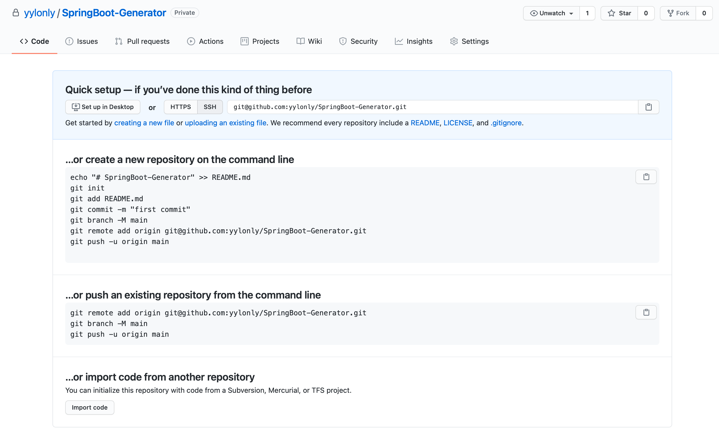Click the lock icon beside repository name
This screenshot has width=719, height=432.
tap(16, 12)
